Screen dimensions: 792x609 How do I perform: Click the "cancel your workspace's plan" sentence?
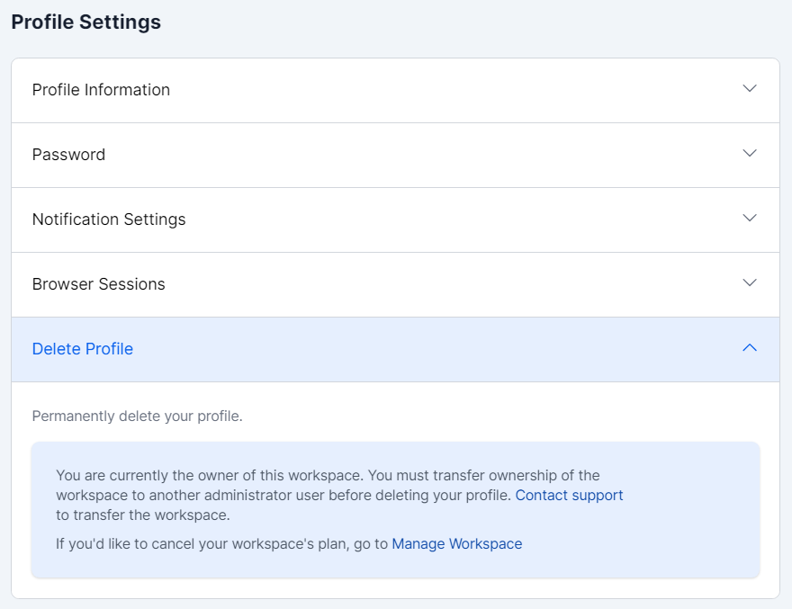tap(222, 543)
